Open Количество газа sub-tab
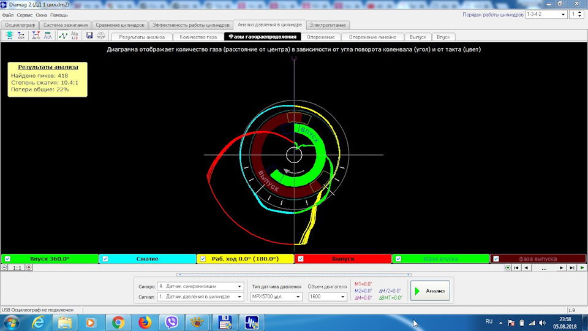588x331 pixels. [x=198, y=37]
